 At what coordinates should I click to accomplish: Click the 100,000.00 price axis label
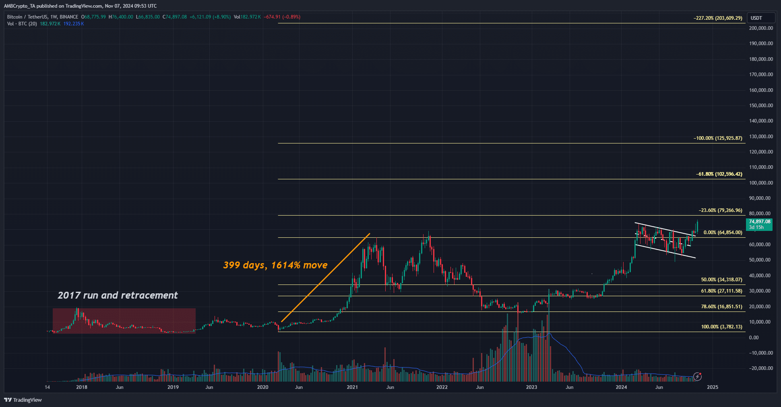(x=761, y=183)
